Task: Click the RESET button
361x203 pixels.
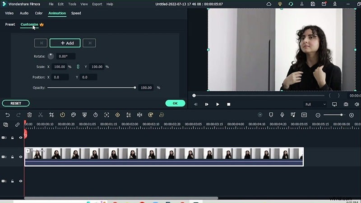Action: point(16,103)
